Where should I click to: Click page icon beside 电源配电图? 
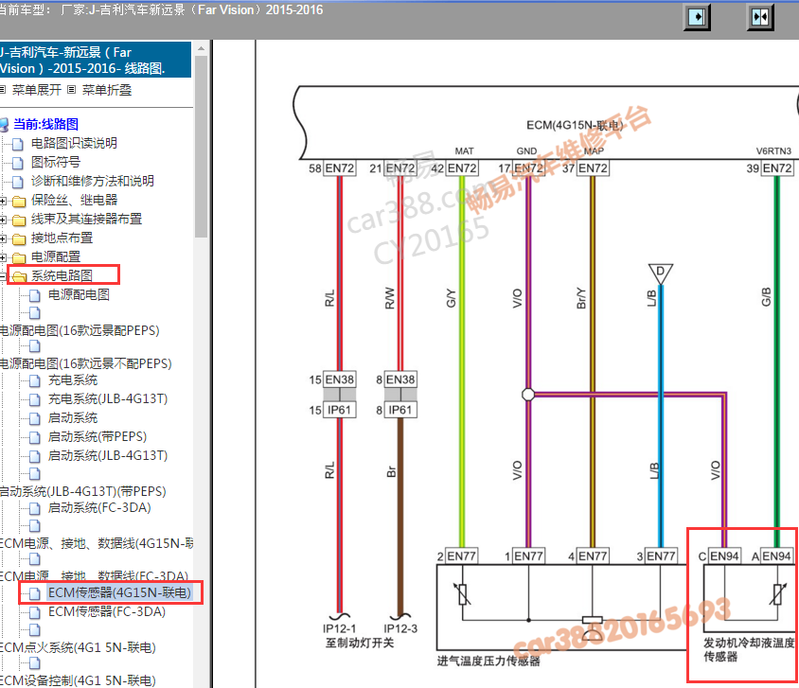(x=35, y=295)
